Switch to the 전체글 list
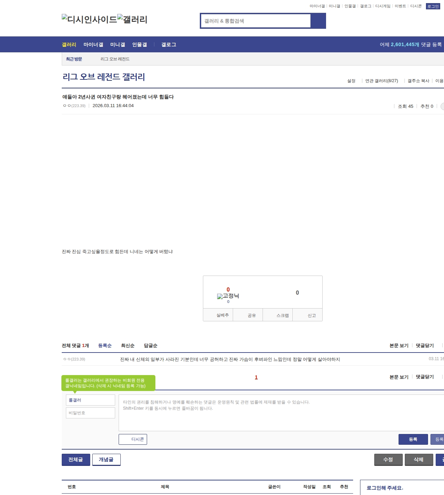444x495 pixels. (76, 460)
